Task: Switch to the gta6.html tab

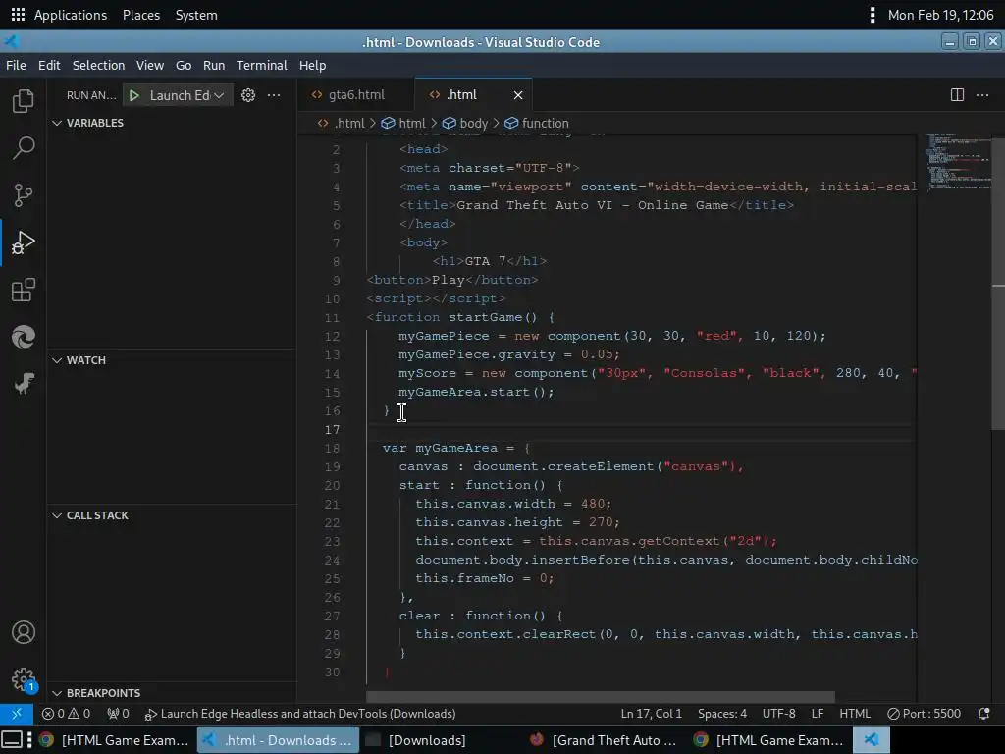Action: pyautogui.click(x=355, y=95)
